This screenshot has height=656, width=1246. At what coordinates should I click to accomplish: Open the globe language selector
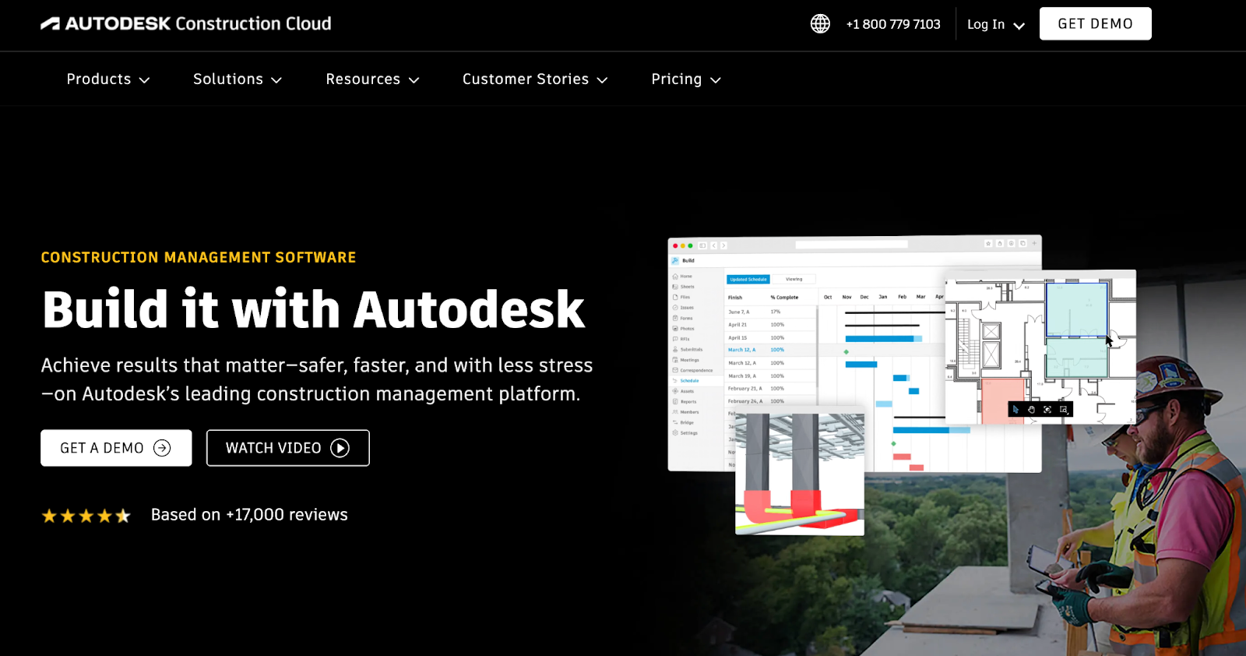[820, 24]
